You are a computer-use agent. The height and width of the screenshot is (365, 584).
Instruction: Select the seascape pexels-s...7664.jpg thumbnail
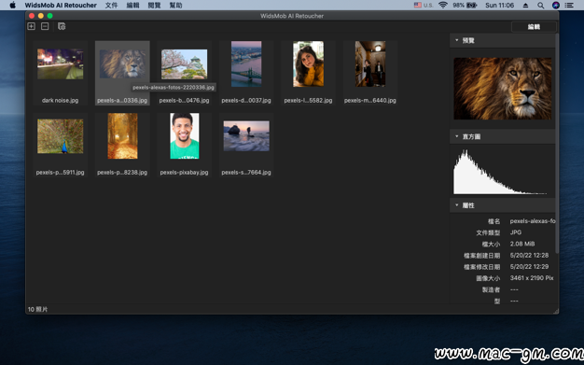[x=246, y=135]
